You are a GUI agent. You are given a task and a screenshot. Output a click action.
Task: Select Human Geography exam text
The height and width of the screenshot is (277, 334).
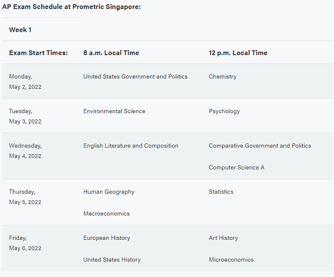point(108,192)
